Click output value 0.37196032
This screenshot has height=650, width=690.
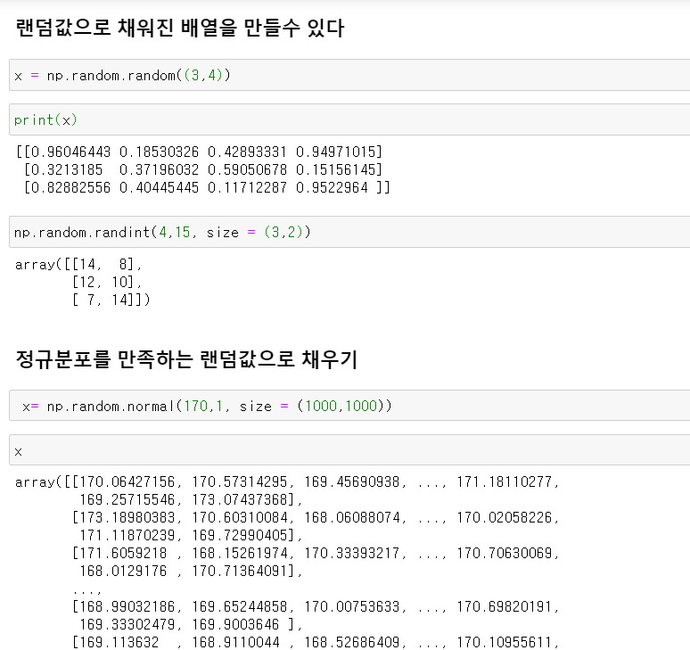point(159,169)
